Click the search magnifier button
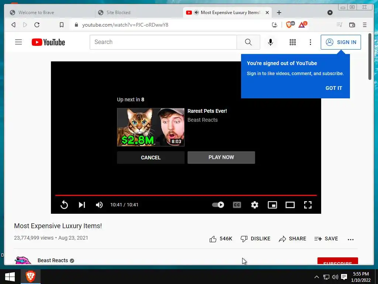 tap(248, 42)
